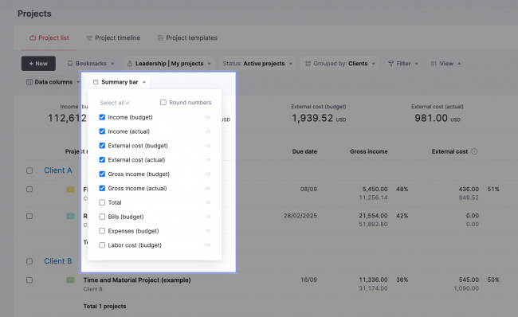Click drag handle icon for Total
The width and height of the screenshot is (518, 317).
tap(208, 202)
